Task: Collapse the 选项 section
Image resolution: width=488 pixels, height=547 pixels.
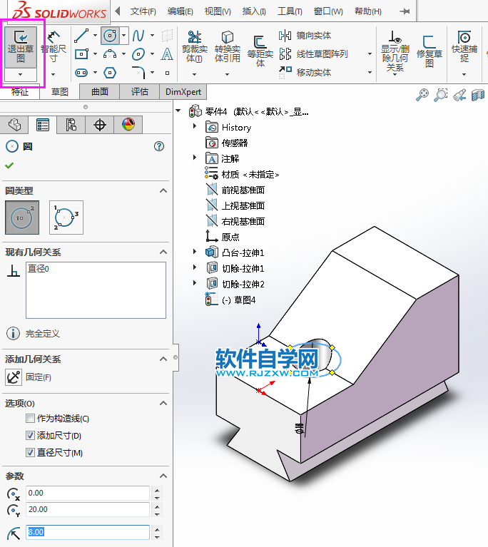Action: tap(163, 403)
